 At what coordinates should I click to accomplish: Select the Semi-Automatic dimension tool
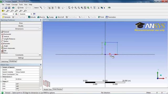pos(8,48)
